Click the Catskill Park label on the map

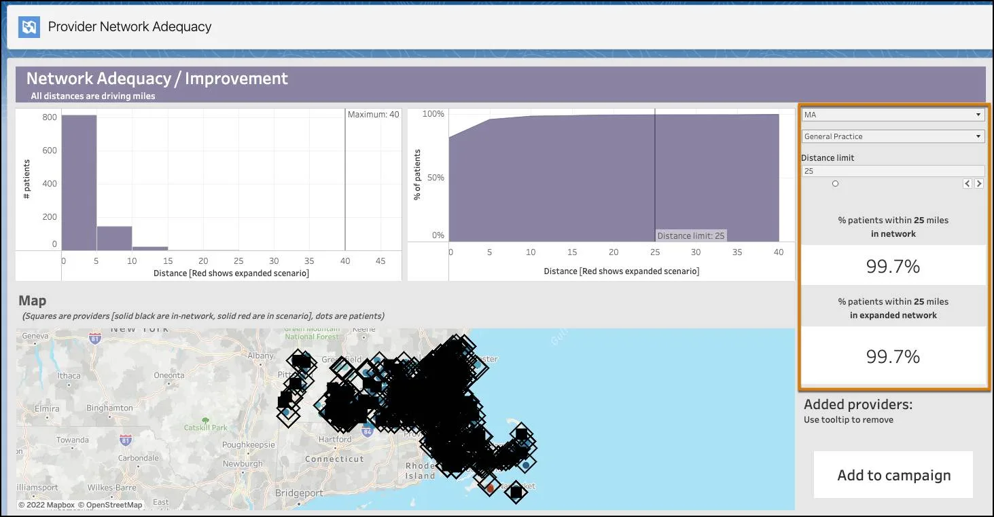tap(206, 428)
